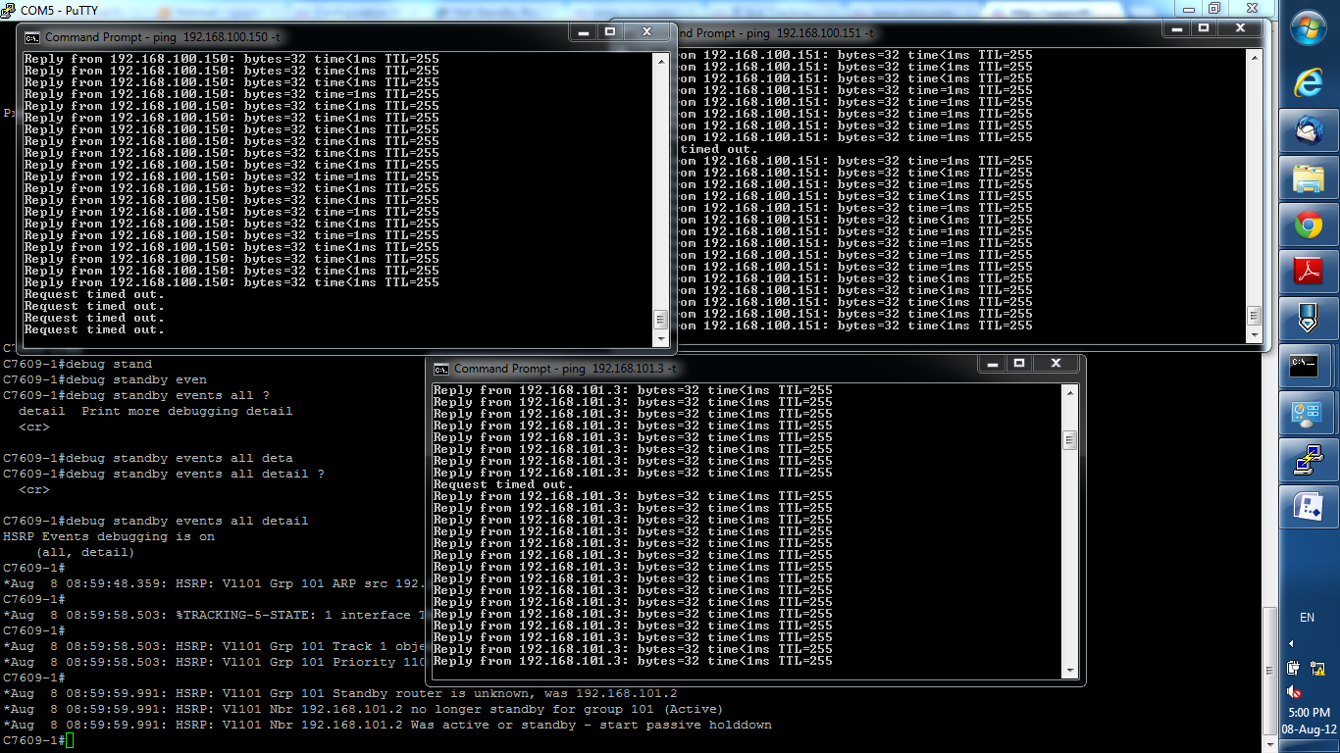Minimize the 192.168.100.150 ping window
Screen dimensions: 1340x753
tap(584, 32)
